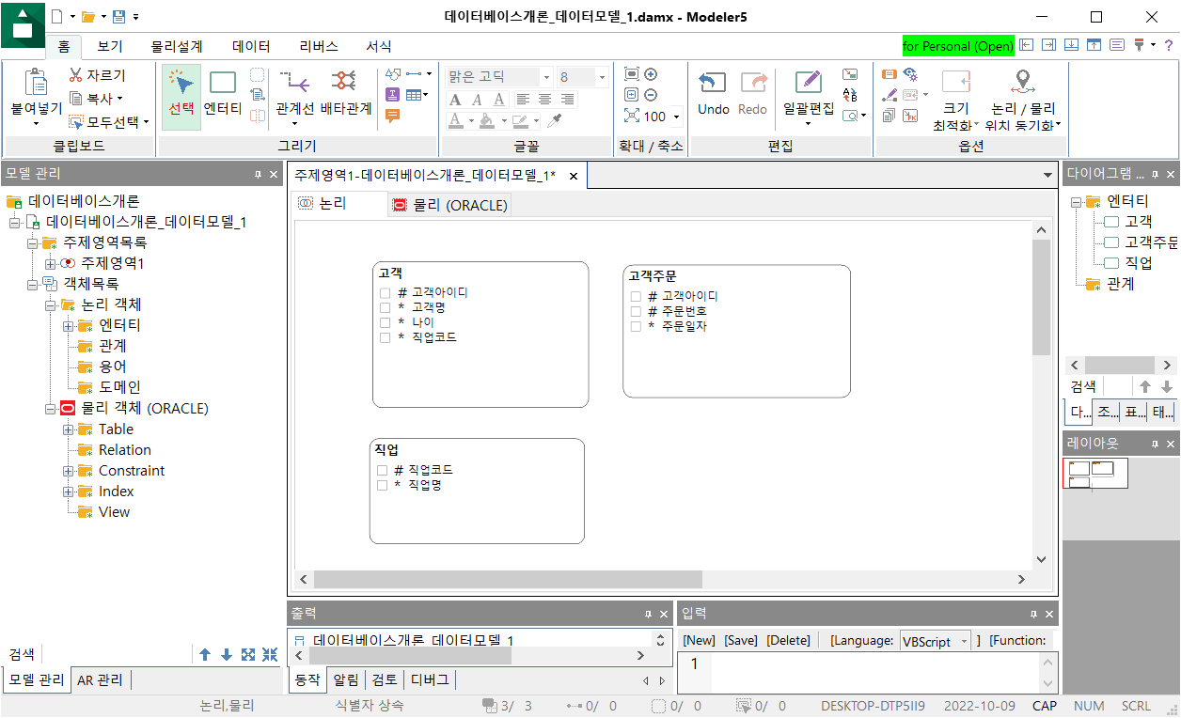Check the 직업코드 box in 직업 entity
This screenshot has height=718, width=1181.
click(382, 470)
